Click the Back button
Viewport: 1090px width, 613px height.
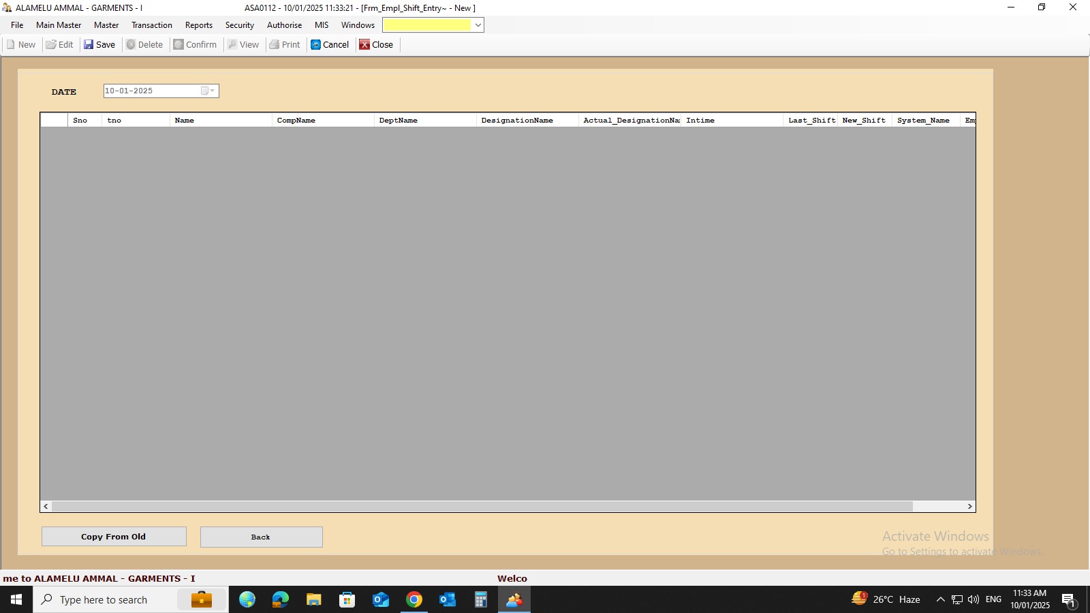261,537
